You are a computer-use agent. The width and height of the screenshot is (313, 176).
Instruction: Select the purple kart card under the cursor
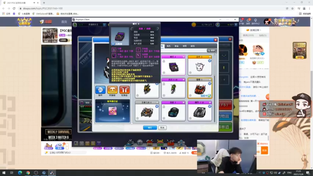173,65
